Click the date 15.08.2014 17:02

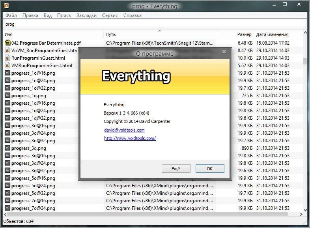coord(273,43)
